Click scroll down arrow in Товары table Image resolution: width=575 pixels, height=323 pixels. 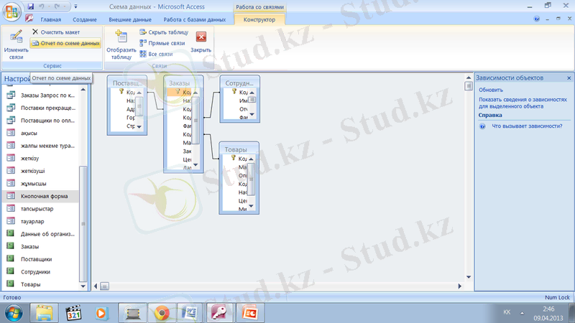click(x=251, y=207)
